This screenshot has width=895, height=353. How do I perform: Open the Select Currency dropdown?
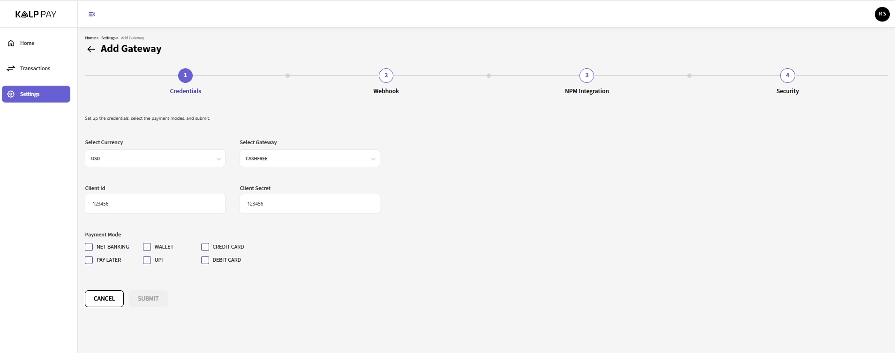click(155, 159)
